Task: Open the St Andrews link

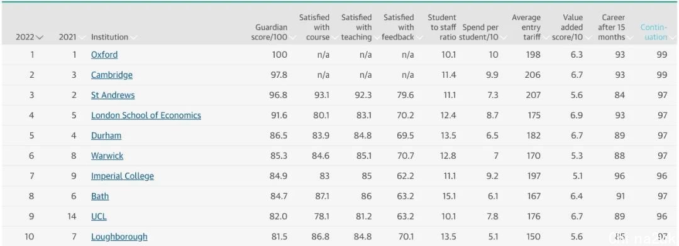Action: pos(113,95)
